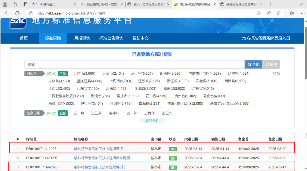Open the browser settings menu with the ellipsis
Screen dimensions: 307x171
302,13
